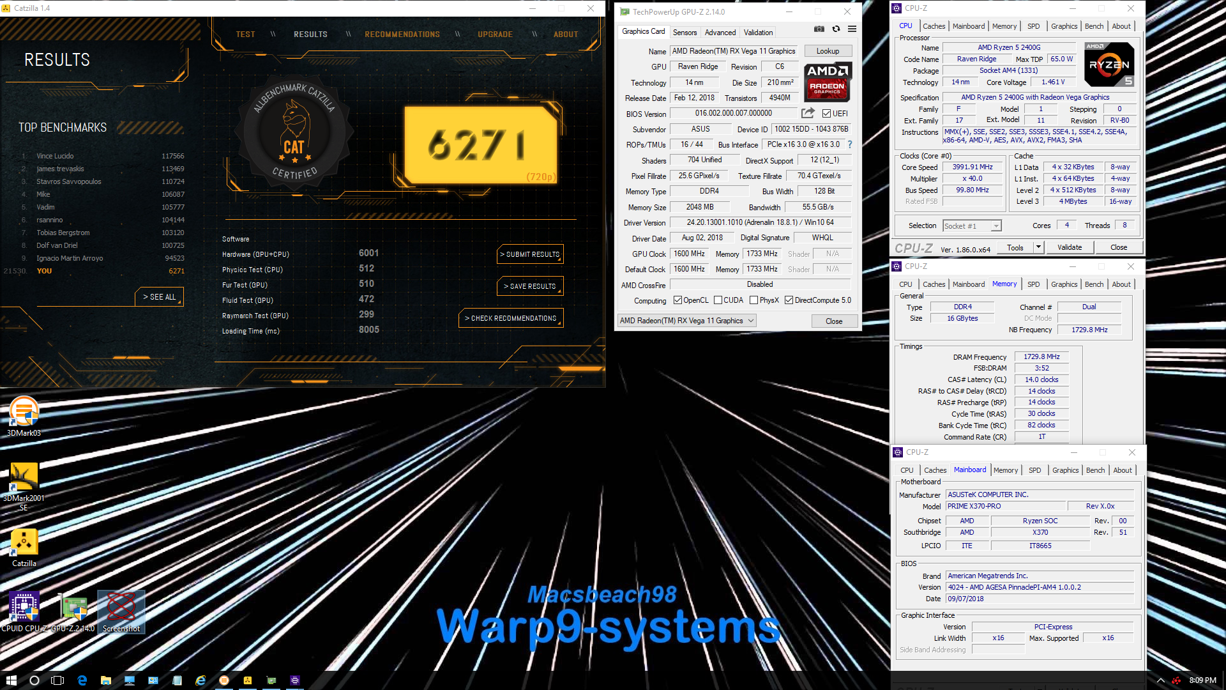Image resolution: width=1226 pixels, height=690 pixels.
Task: Open the UPGRADE section in Catzilla
Action: coord(495,34)
